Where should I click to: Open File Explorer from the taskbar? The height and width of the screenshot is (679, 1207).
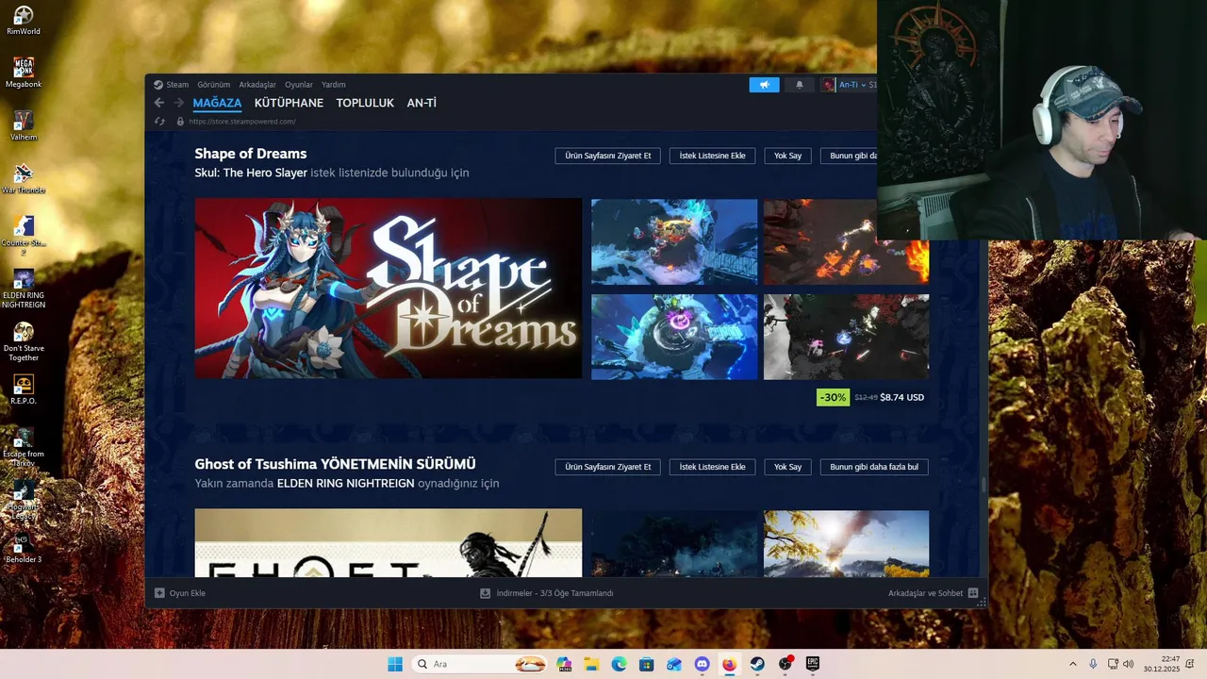tap(591, 664)
